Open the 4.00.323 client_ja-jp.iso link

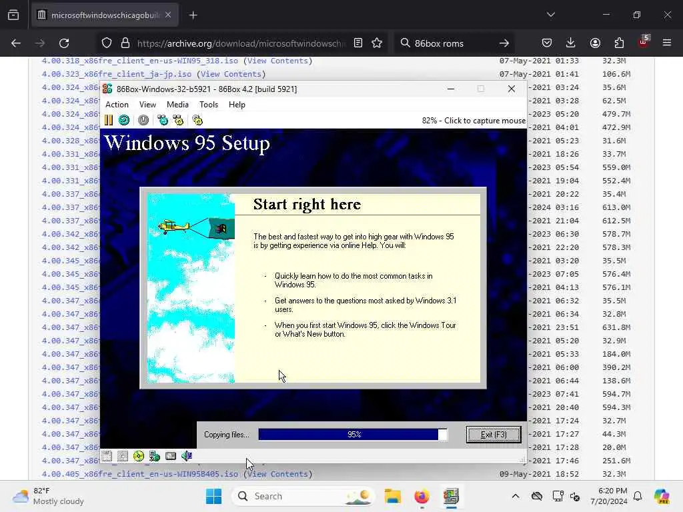click(117, 74)
